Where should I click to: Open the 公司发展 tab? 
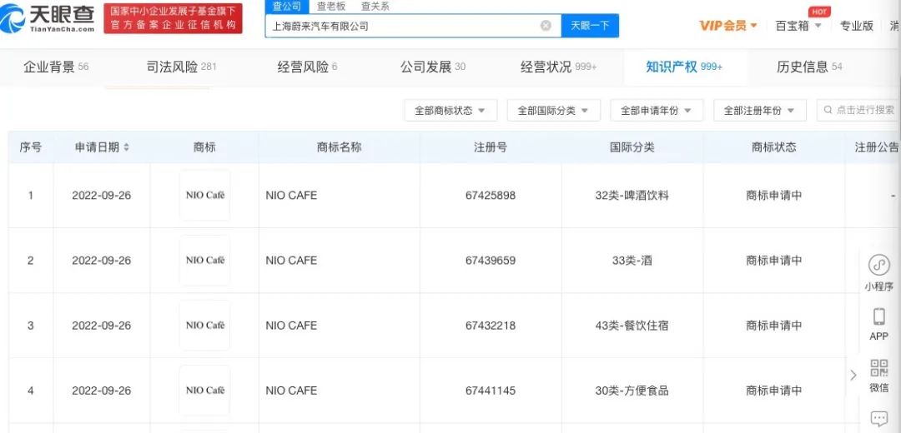(x=433, y=67)
